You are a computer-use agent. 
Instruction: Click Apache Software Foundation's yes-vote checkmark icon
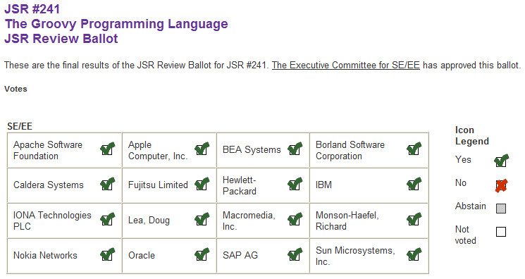(108, 149)
